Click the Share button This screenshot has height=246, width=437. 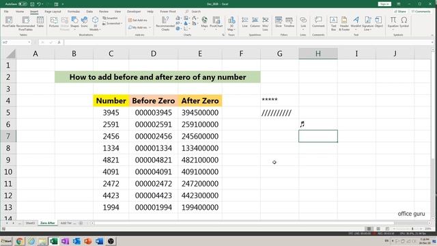(x=400, y=12)
